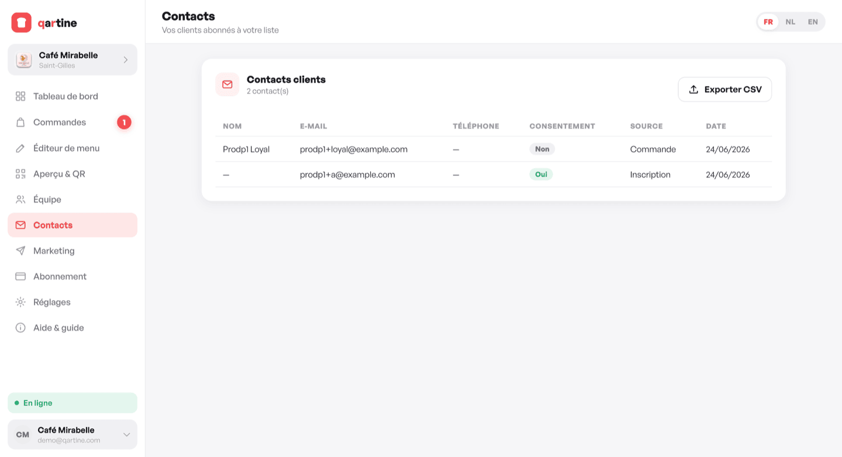Image resolution: width=842 pixels, height=457 pixels.
Task: Open Aide & guide
Action: pyautogui.click(x=73, y=328)
